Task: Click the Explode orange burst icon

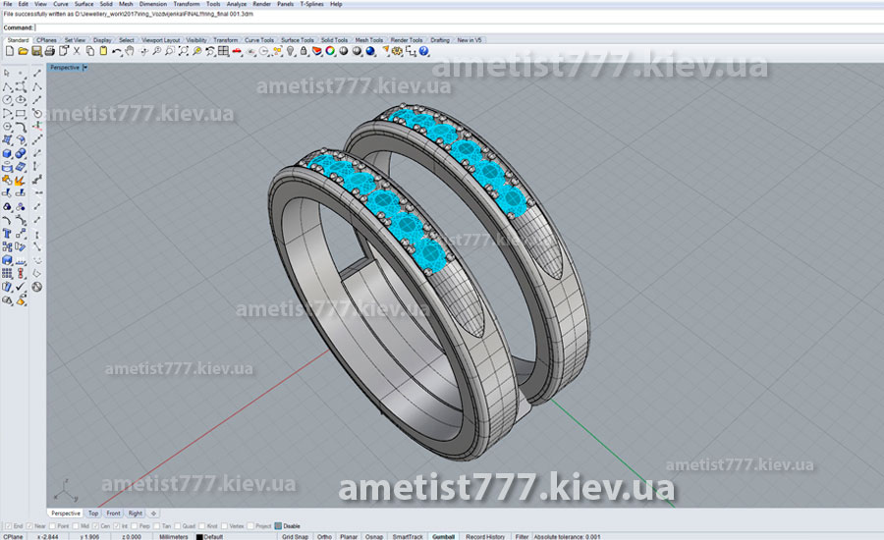Action: click(21, 181)
